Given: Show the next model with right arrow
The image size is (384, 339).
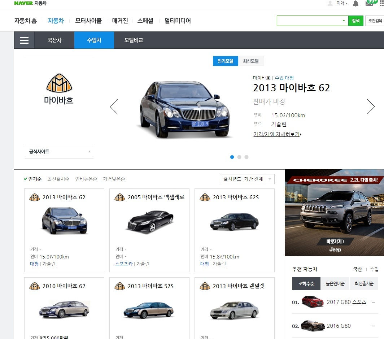Looking at the screenshot, I should coord(371,107).
